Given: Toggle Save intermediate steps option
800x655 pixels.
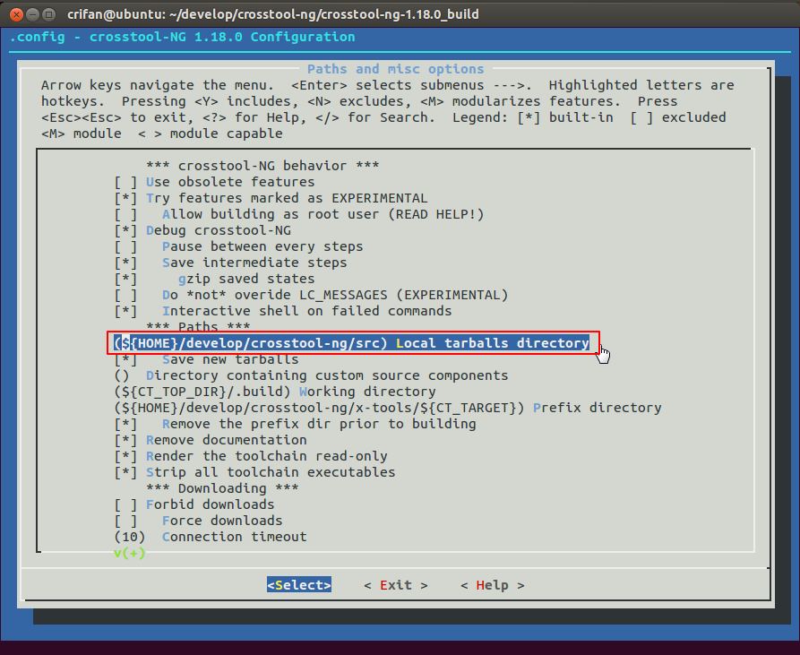Looking at the screenshot, I should tap(230, 263).
